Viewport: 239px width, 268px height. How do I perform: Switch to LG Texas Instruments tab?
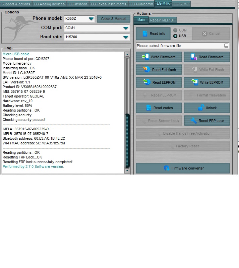pyautogui.click(x=109, y=4)
